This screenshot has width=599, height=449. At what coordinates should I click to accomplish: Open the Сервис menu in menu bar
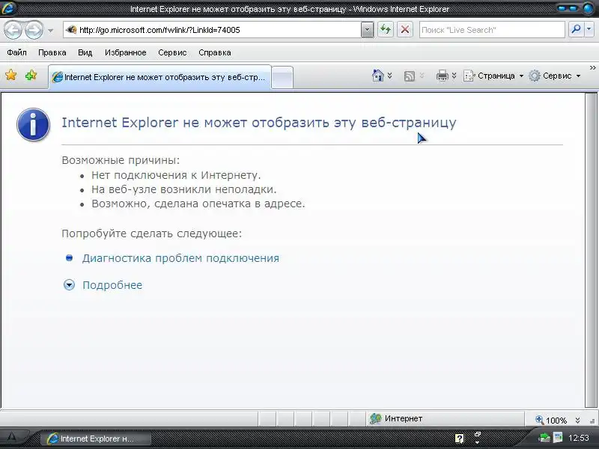tap(172, 52)
